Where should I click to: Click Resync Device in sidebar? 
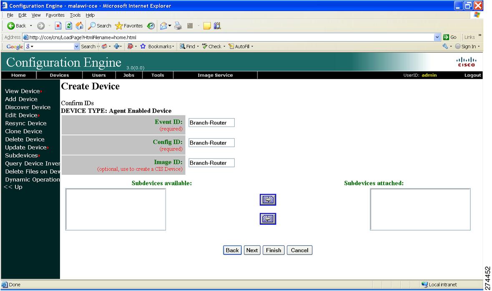[26, 123]
